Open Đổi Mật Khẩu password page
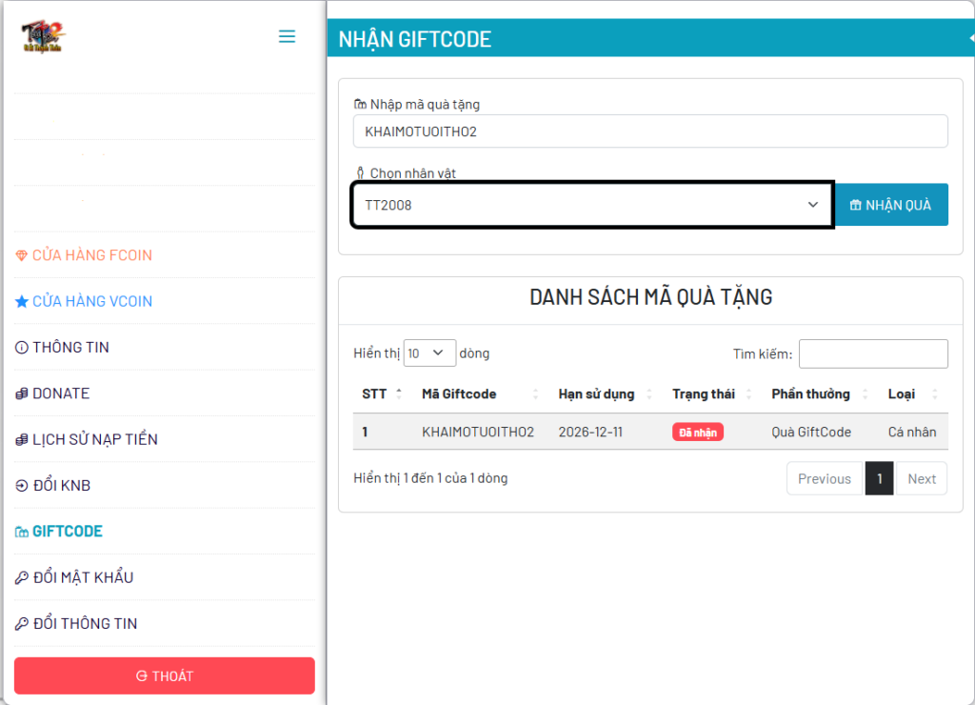 [x=82, y=577]
